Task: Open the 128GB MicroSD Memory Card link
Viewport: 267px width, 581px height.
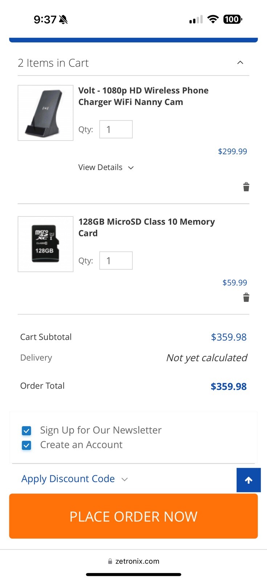Action: pos(146,227)
